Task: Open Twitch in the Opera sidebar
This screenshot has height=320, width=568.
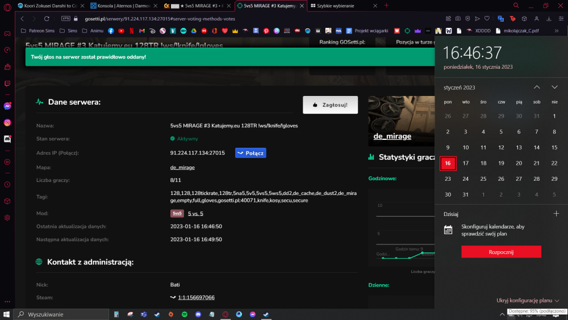Action: 7,84
